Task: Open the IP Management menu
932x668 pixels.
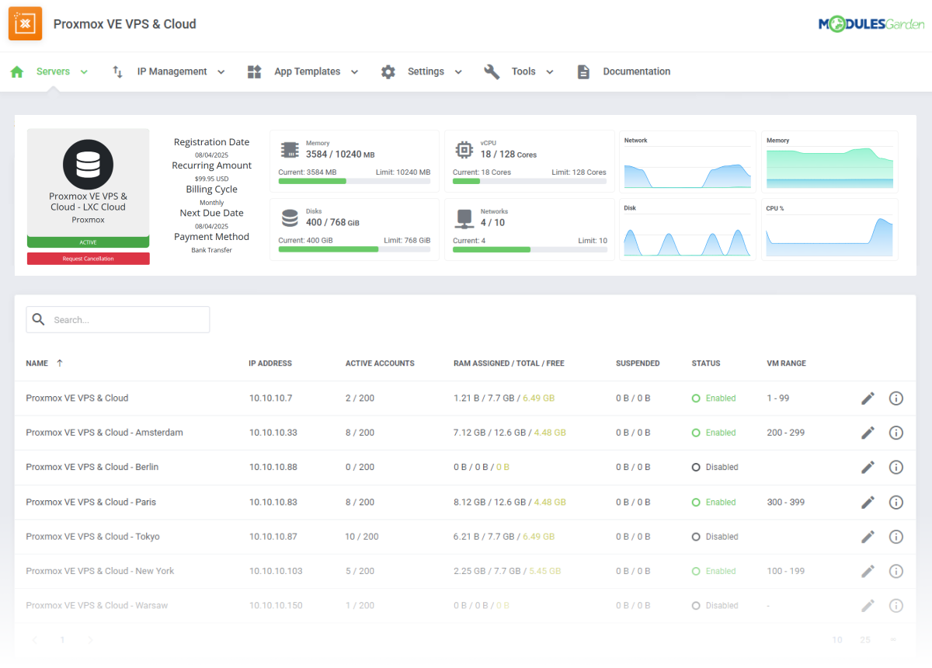Action: [x=172, y=71]
